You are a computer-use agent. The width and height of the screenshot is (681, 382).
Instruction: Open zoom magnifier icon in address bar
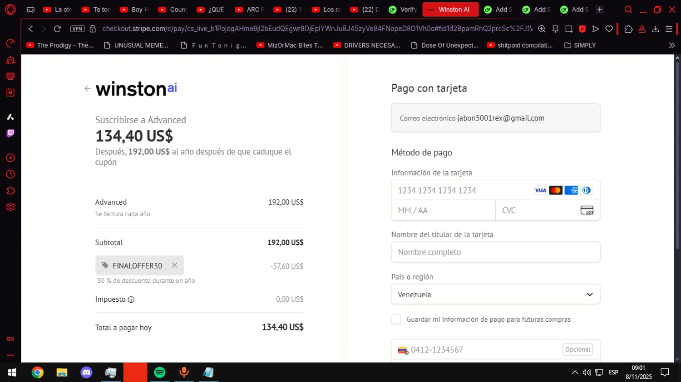tap(542, 29)
